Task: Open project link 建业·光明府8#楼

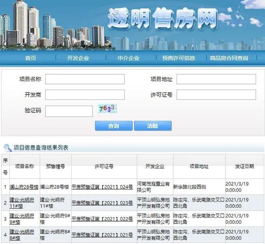Action: 22,235
